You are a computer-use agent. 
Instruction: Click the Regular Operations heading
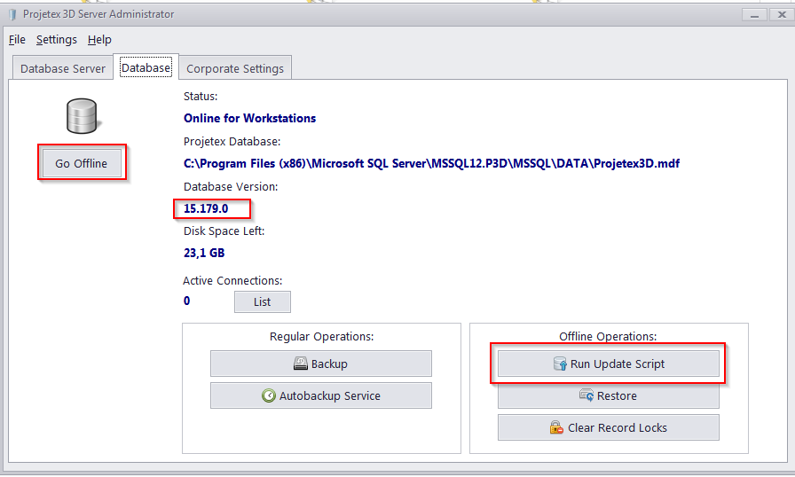[x=321, y=337]
